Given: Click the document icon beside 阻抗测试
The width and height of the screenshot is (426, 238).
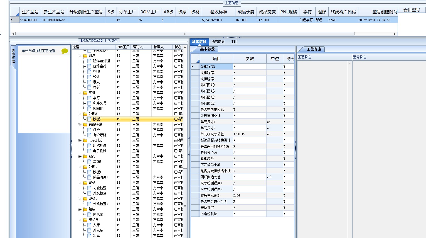Looking at the screenshot, I should tap(90, 146).
